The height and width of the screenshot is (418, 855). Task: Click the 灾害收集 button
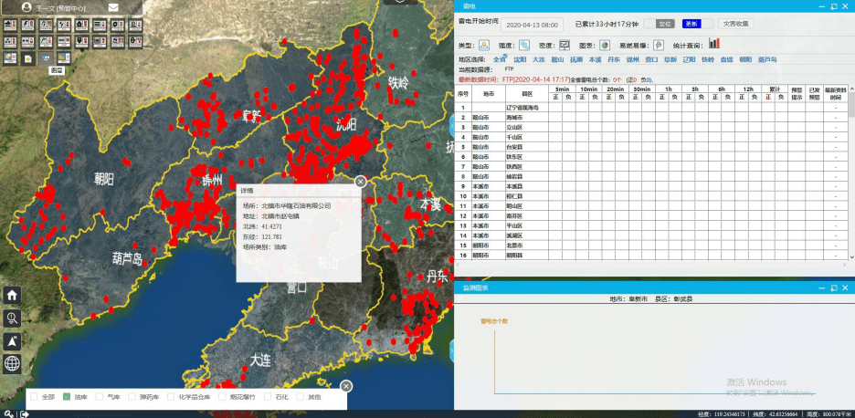(x=735, y=24)
